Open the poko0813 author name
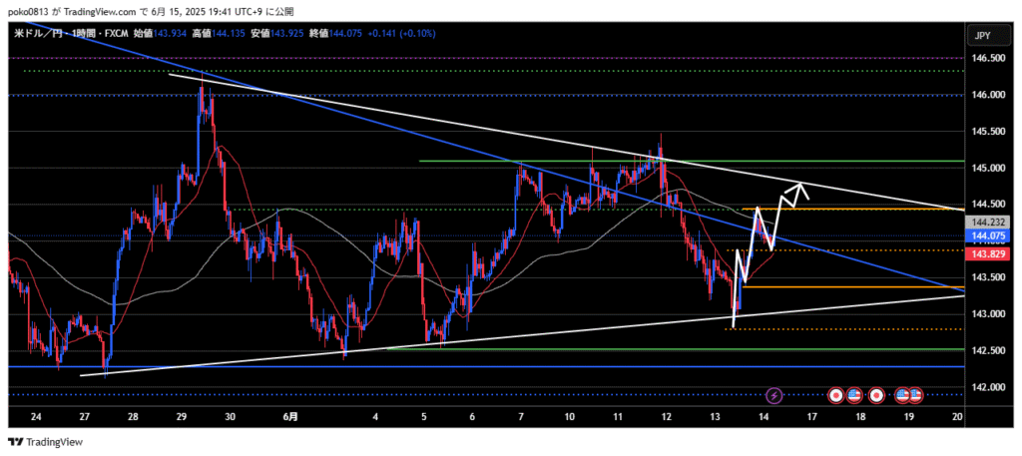 (x=28, y=12)
